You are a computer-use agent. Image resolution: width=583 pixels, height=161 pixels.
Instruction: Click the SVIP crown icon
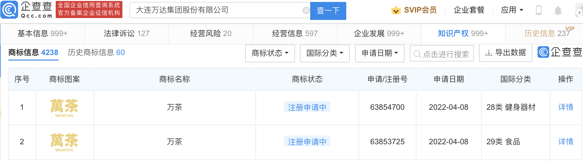click(396, 10)
